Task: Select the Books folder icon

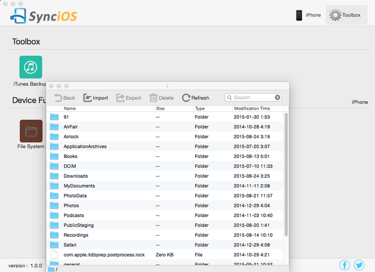Action: point(54,156)
